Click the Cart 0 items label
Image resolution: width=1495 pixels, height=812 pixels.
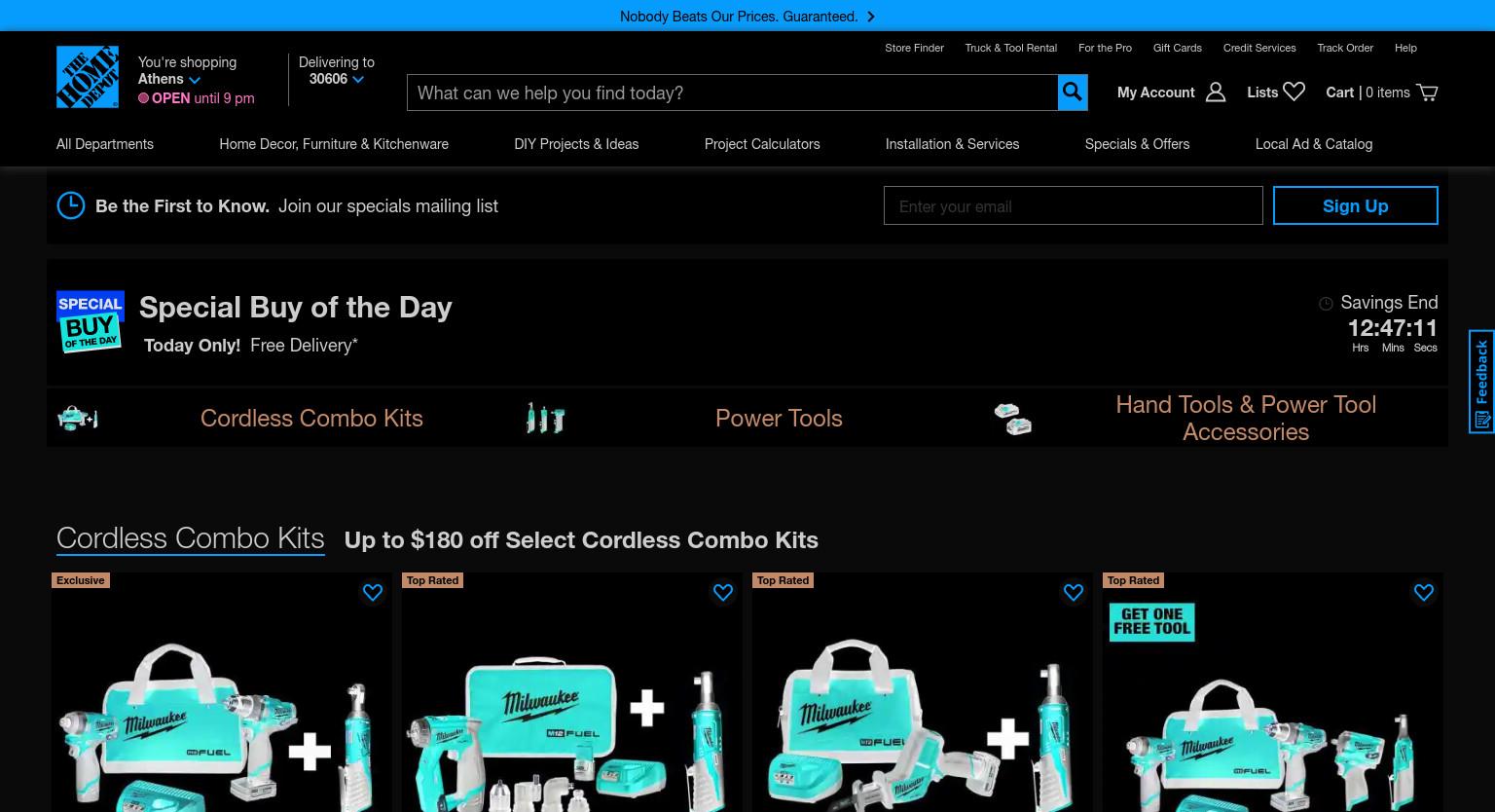(1367, 92)
